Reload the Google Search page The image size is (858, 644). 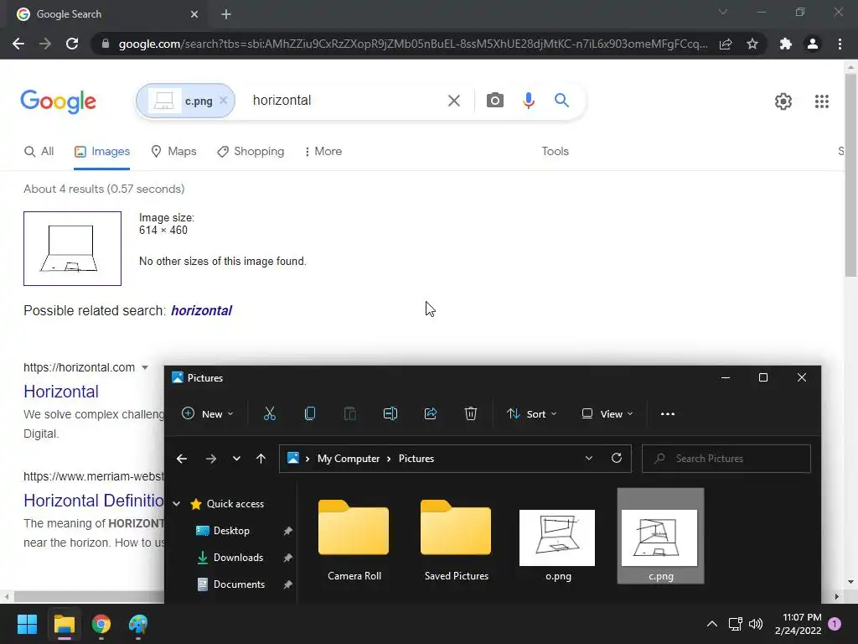[x=72, y=44]
